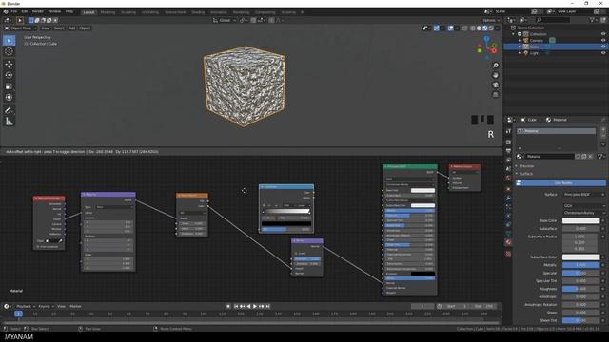Viewport: 609px width, 342px height.
Task: Open the GGX distribution dropdown
Action: (x=583, y=206)
